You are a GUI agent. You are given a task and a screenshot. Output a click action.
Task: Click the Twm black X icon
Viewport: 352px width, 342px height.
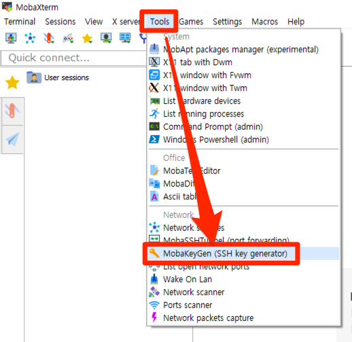(x=154, y=88)
